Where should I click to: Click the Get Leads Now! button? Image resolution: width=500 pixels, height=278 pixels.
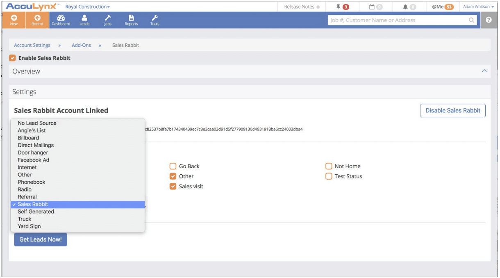click(41, 239)
